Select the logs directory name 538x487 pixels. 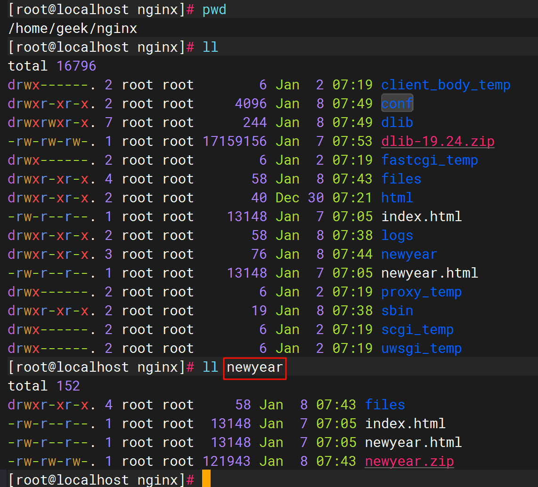point(397,235)
